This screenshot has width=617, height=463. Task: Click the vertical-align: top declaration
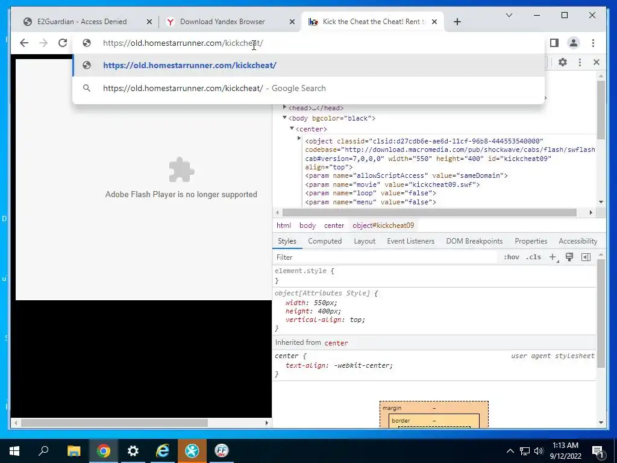tap(325, 320)
